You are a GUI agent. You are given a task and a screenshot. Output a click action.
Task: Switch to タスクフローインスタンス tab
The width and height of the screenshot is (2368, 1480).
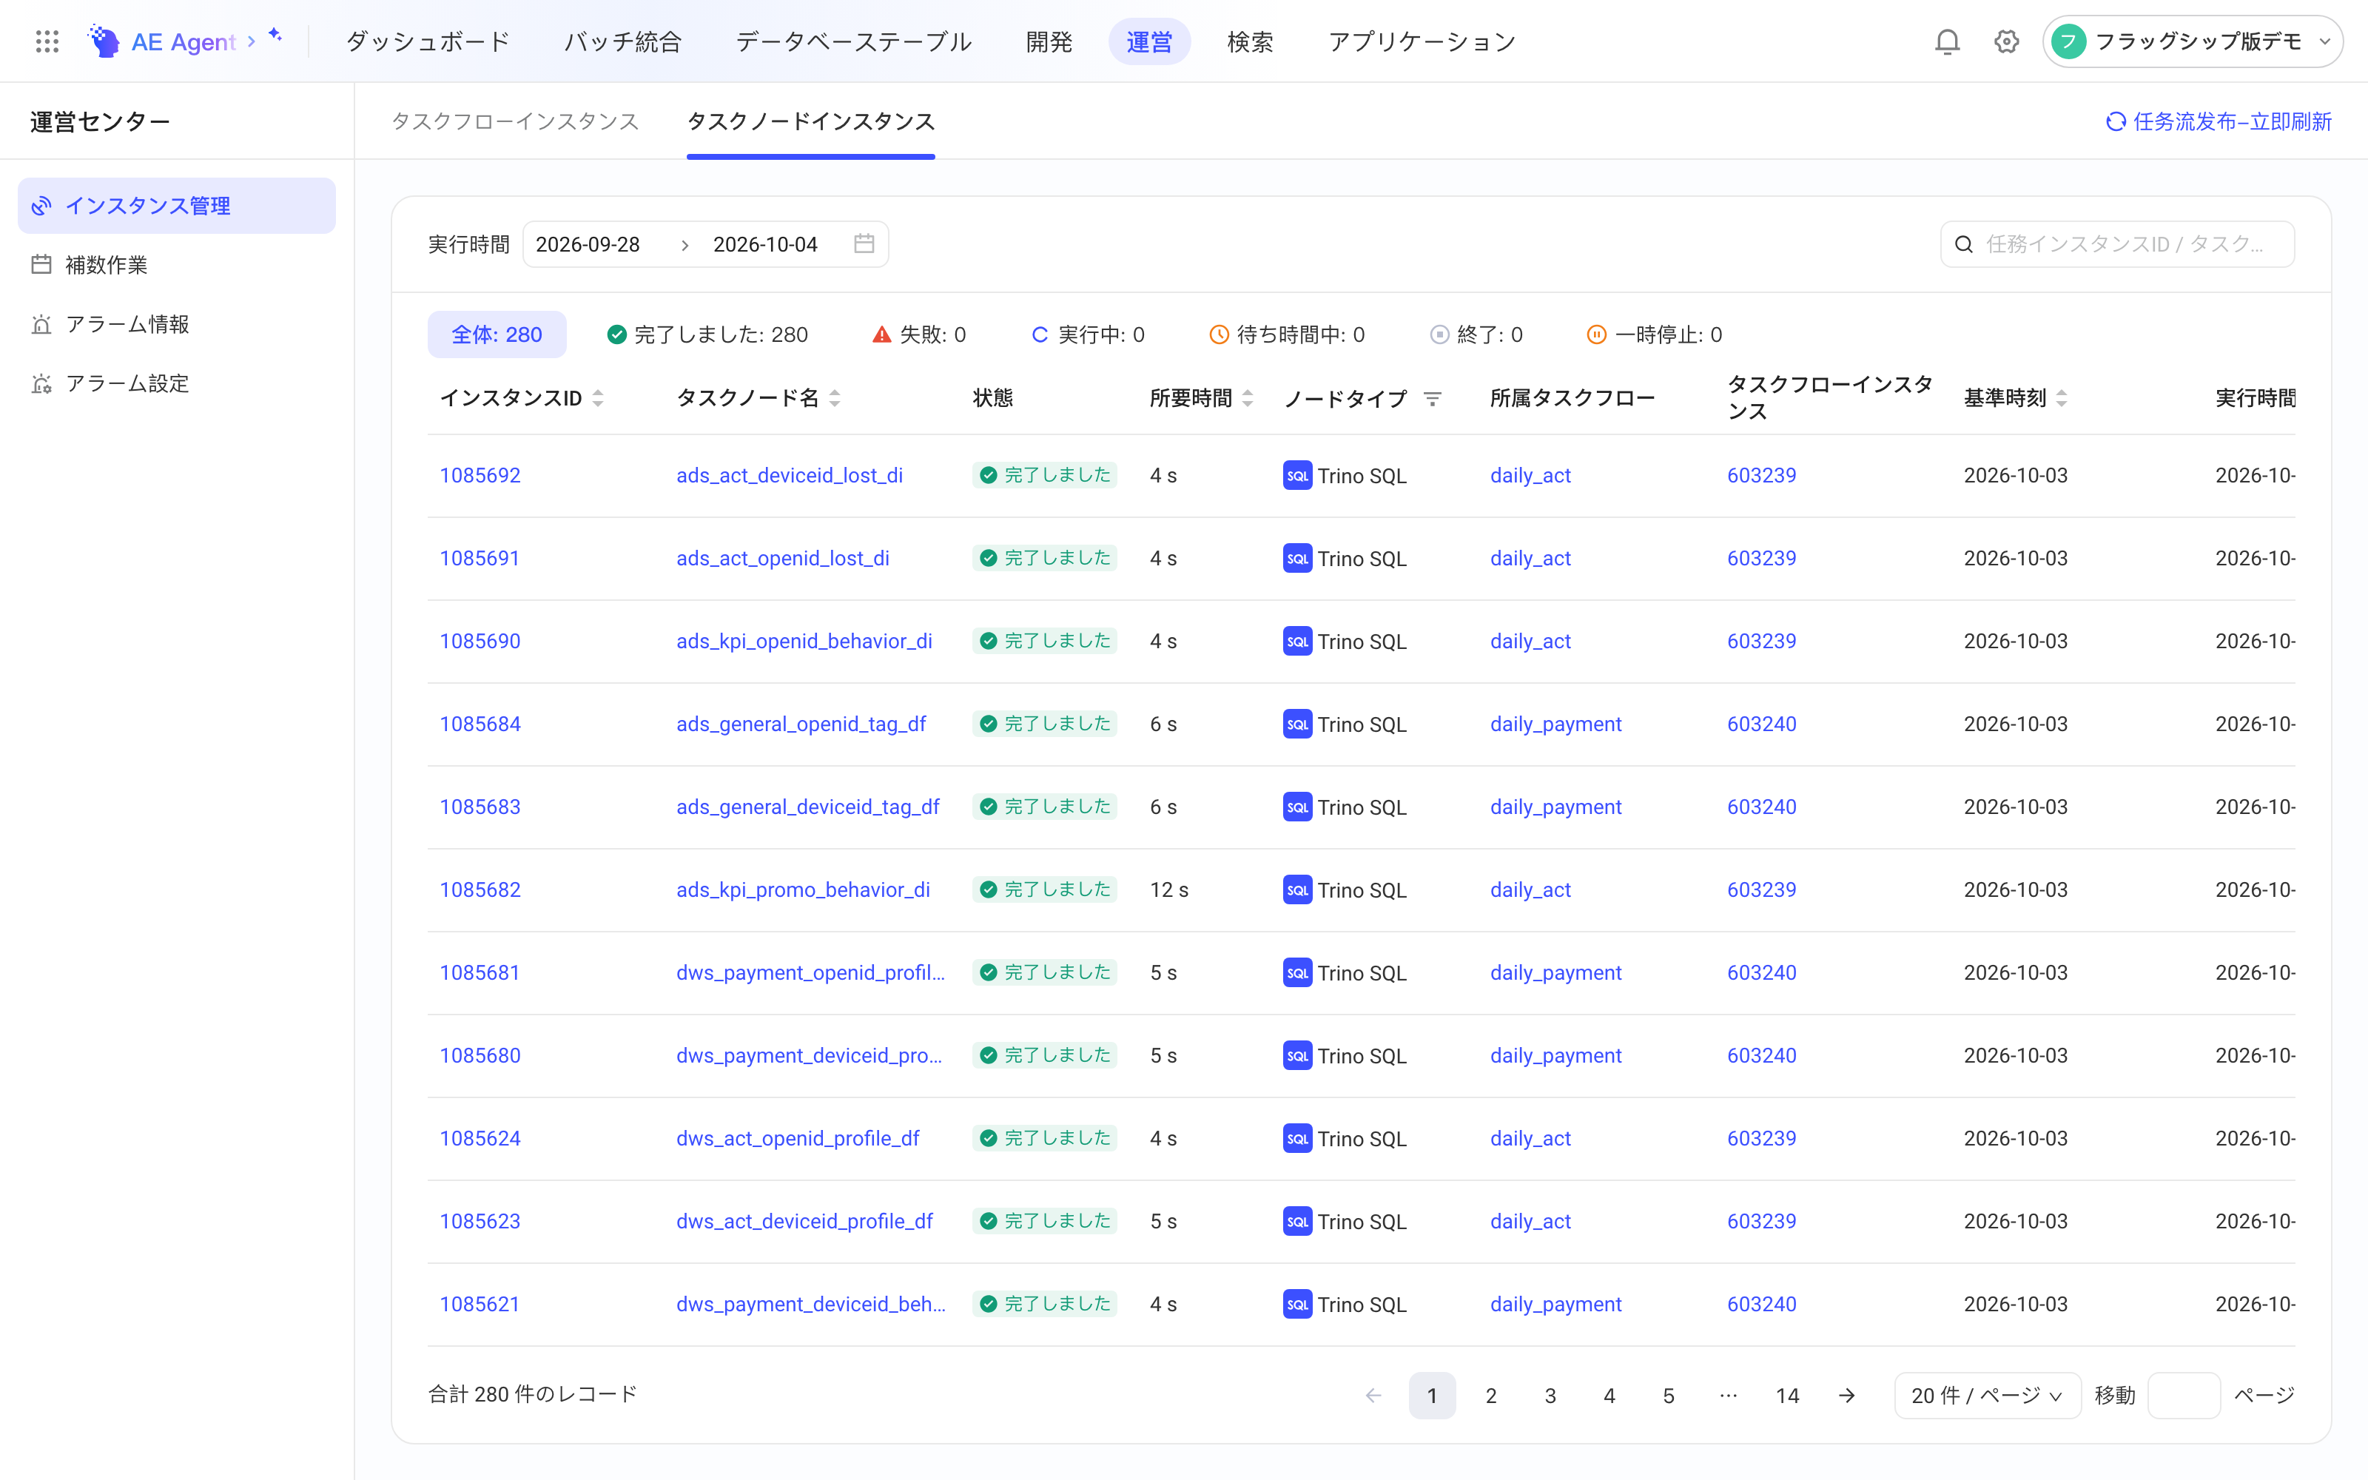[515, 121]
